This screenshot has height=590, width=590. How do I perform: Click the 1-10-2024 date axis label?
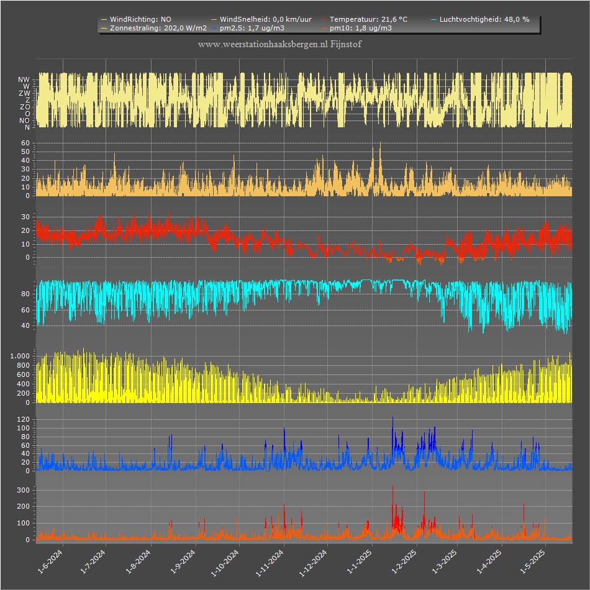225,563
